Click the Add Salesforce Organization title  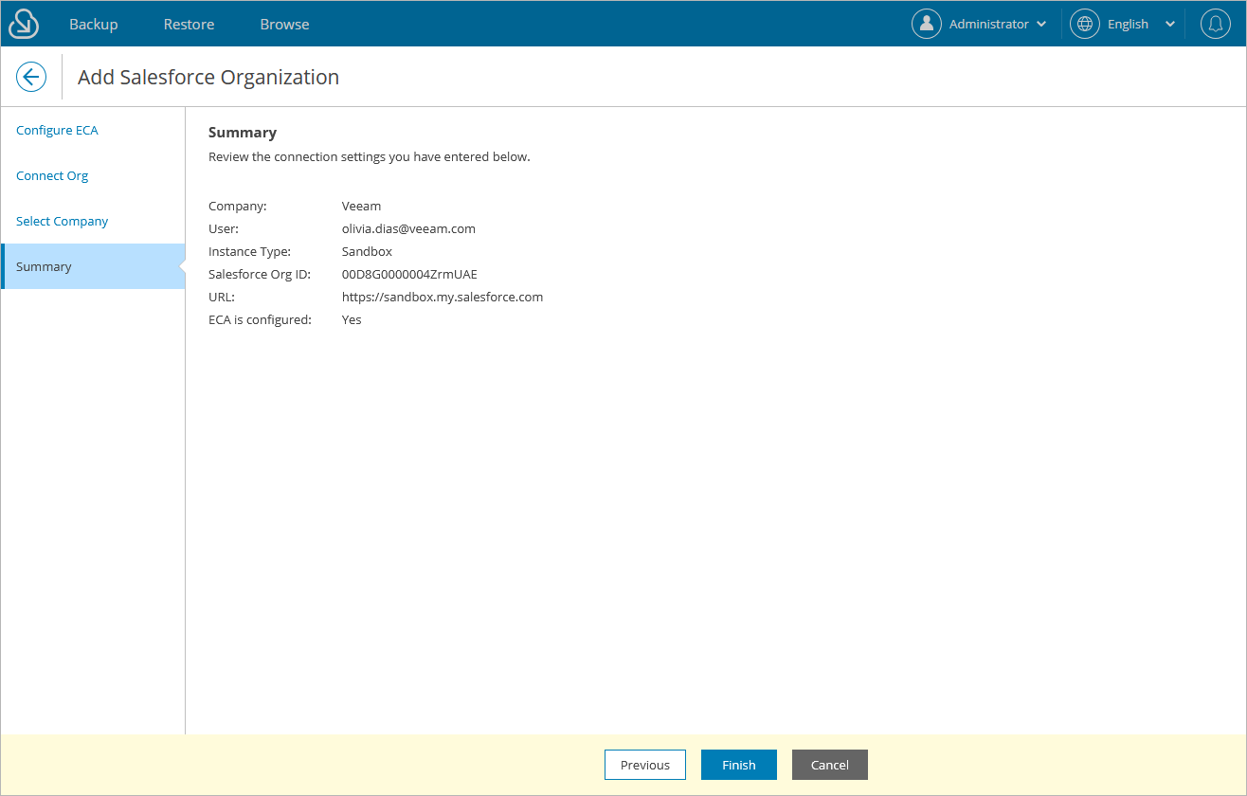tap(208, 77)
